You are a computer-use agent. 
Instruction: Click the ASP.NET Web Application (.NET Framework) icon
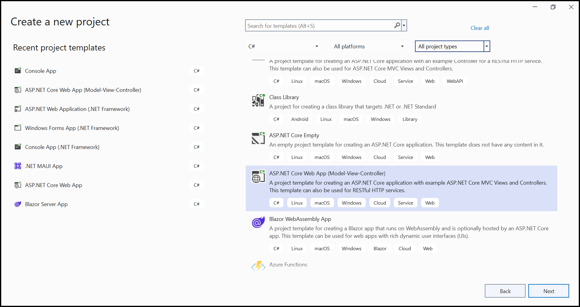coord(18,109)
